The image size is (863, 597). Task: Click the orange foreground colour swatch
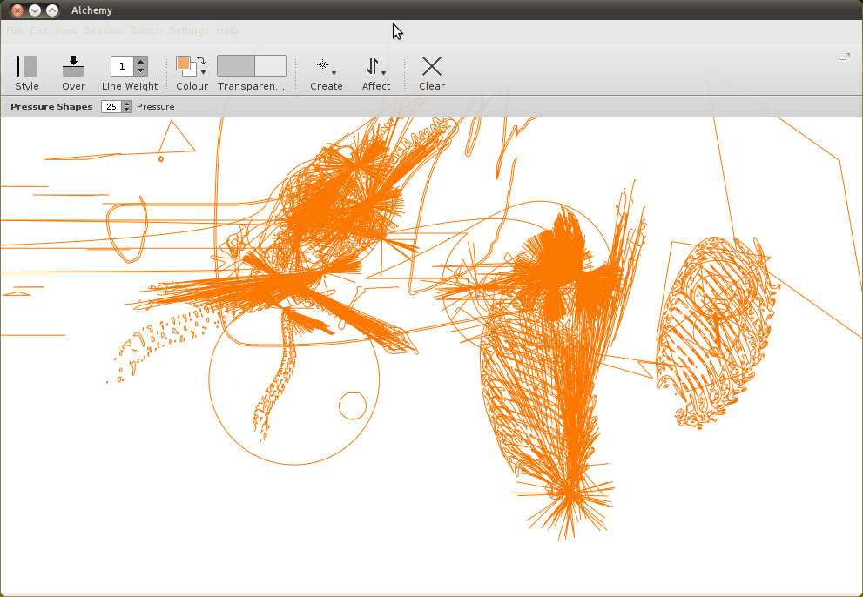pyautogui.click(x=185, y=63)
